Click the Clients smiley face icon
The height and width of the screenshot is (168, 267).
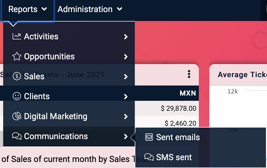point(17,96)
